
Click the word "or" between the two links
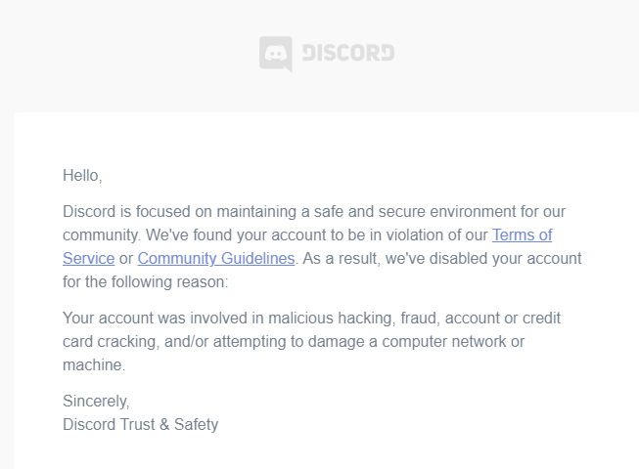pyautogui.click(x=126, y=259)
